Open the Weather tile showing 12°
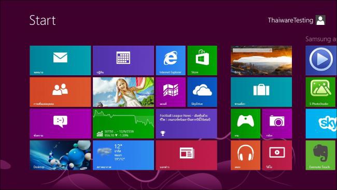Image resolution: width=337 pixels, height=190 pixels. pyautogui.click(x=123, y=155)
